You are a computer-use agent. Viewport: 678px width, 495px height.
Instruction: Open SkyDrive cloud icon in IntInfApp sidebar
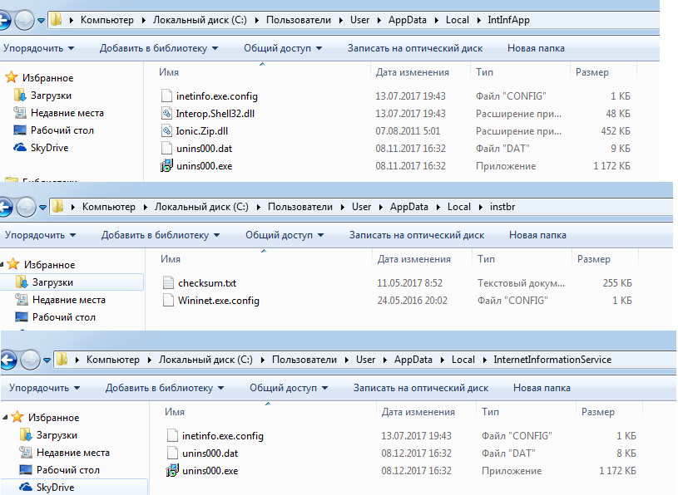(20, 148)
